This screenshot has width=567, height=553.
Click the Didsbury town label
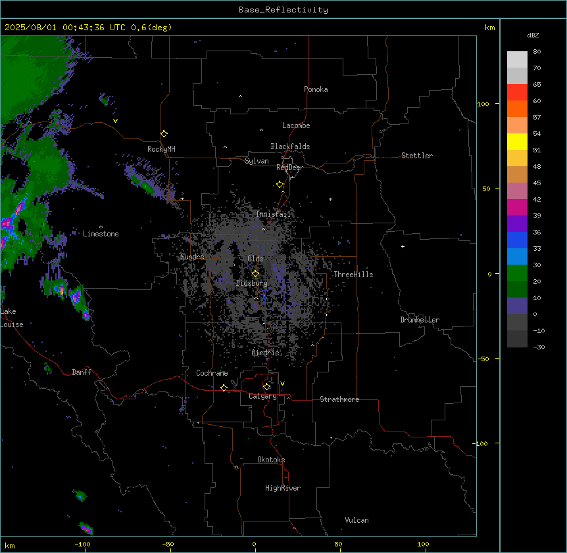point(251,283)
